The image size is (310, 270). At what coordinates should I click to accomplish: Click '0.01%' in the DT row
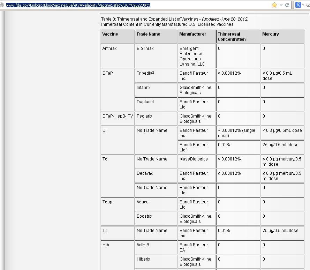(x=224, y=145)
